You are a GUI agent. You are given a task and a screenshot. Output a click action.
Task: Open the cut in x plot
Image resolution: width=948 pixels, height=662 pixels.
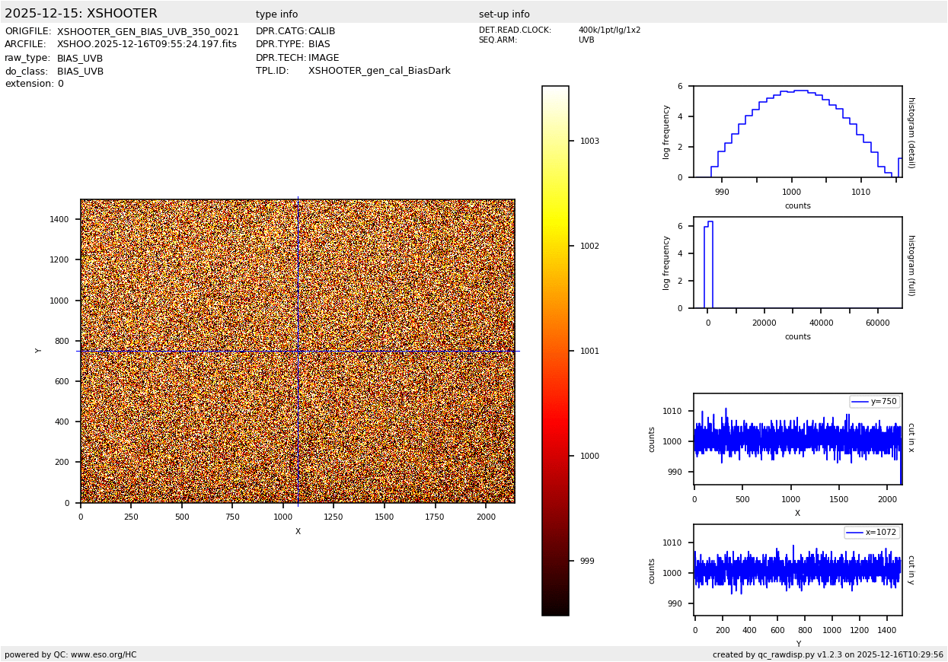797,439
